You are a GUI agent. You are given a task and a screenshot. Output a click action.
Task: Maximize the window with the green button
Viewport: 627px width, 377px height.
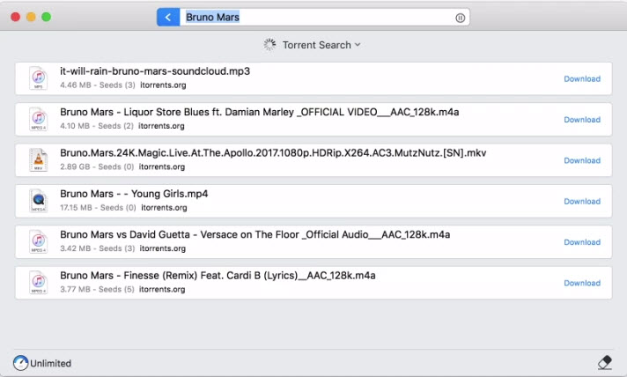47,17
